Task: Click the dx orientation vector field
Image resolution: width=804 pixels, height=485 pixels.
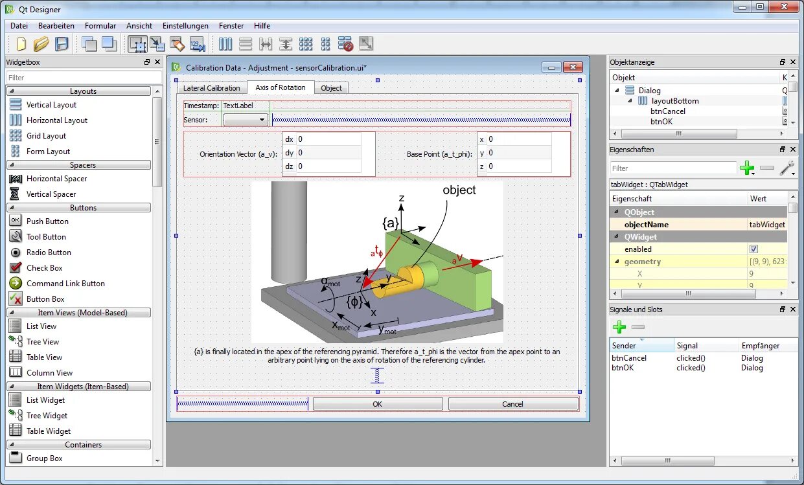Action: point(328,139)
